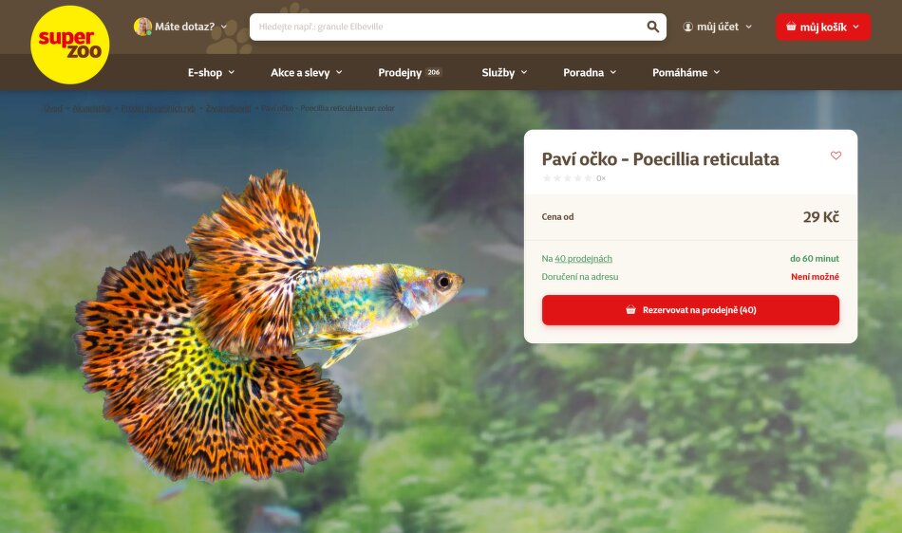Open the Pomáháme menu

click(686, 72)
